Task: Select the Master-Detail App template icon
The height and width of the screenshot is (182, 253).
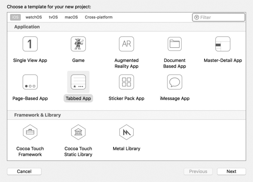Action: pyautogui.click(x=223, y=44)
